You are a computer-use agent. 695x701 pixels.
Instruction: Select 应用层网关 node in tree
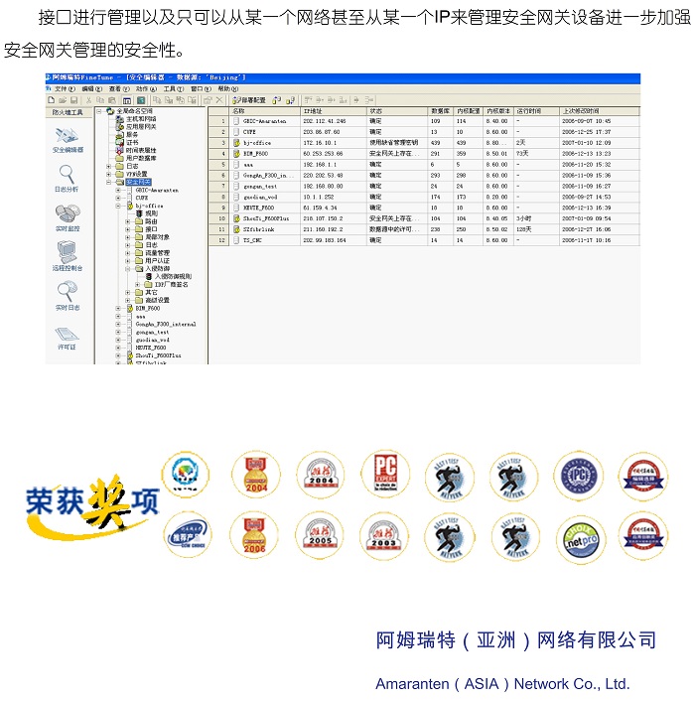[x=136, y=127]
